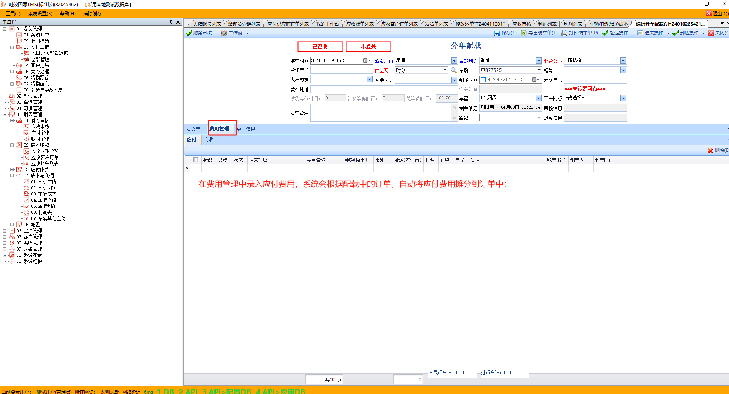This screenshot has height=394, width=729.
Task: Click the export loading list (导出装车单) icon
Action: (523, 33)
